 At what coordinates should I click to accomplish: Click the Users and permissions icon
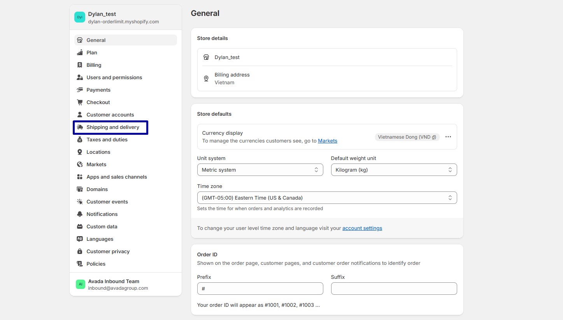point(80,77)
